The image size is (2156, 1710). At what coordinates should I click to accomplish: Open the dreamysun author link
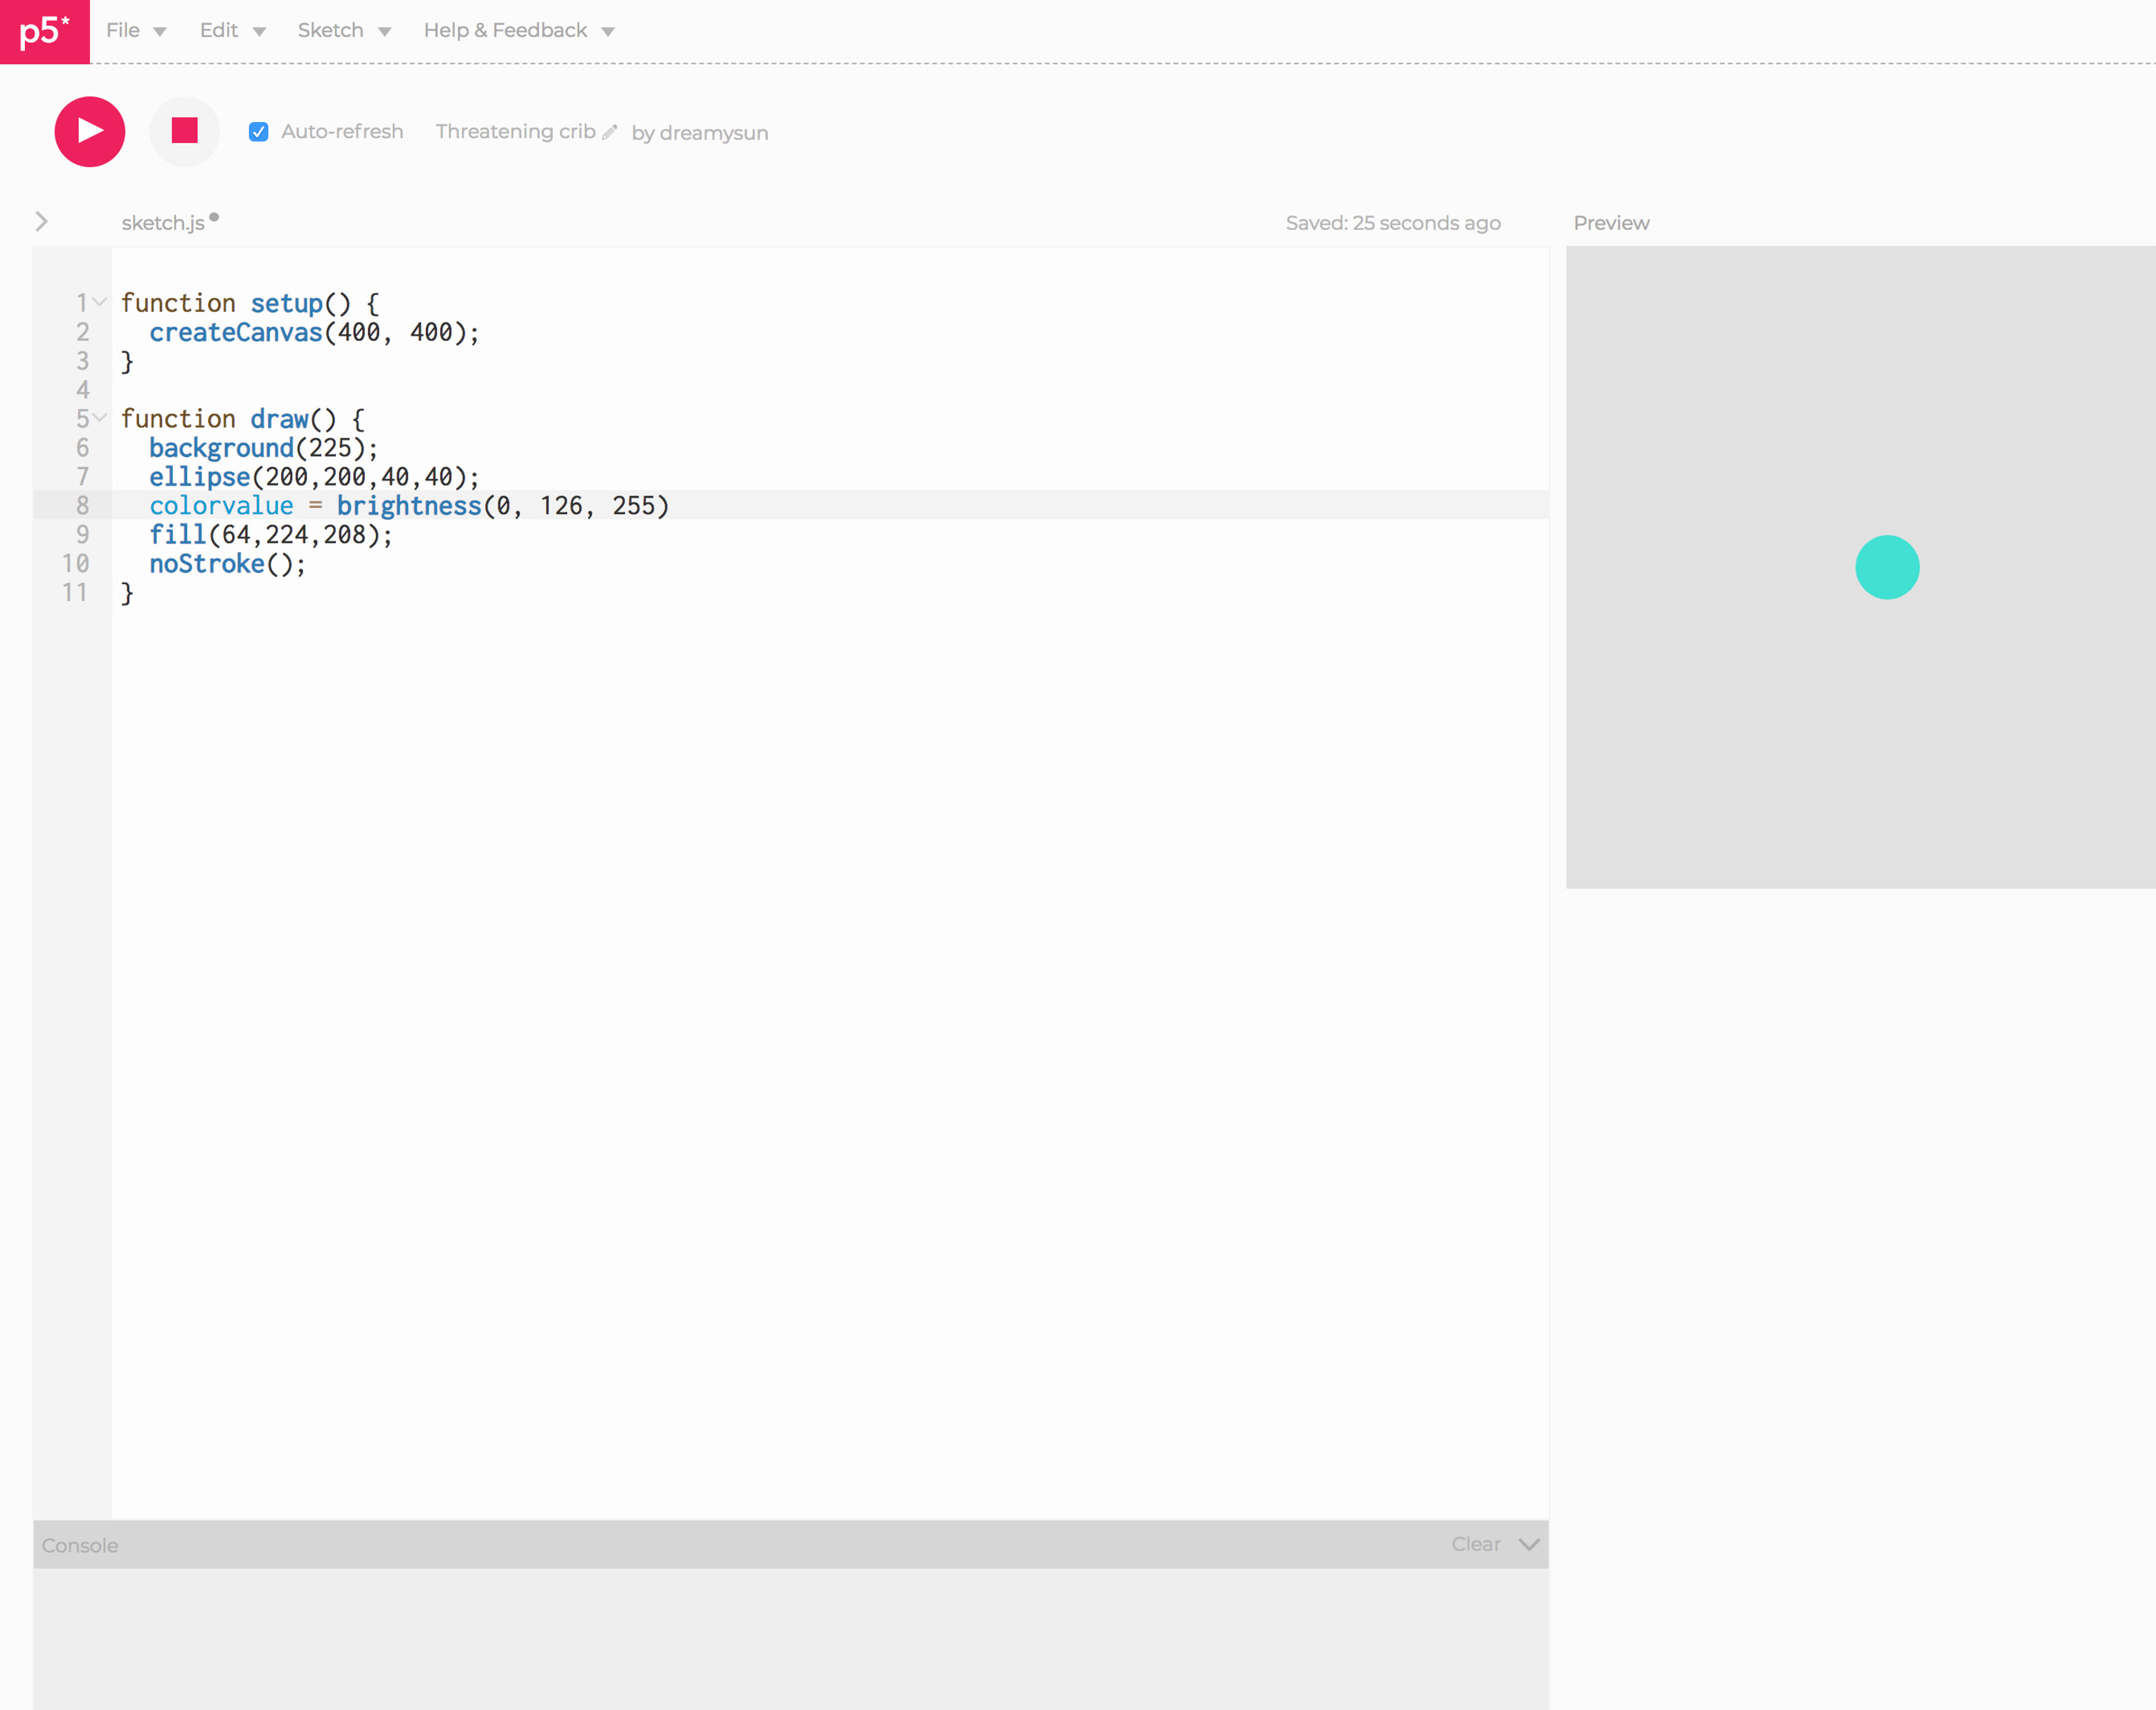pos(714,133)
